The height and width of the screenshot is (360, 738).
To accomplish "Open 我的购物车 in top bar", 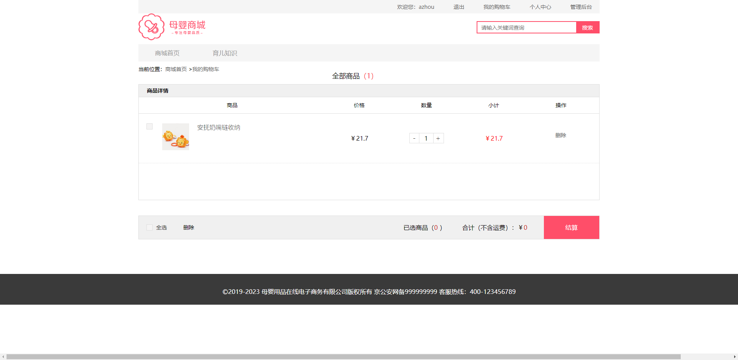I will click(x=497, y=7).
